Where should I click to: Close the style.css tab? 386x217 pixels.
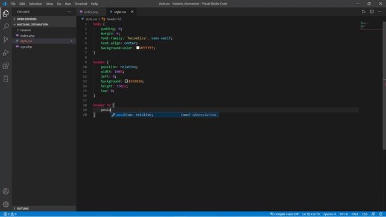(x=132, y=12)
